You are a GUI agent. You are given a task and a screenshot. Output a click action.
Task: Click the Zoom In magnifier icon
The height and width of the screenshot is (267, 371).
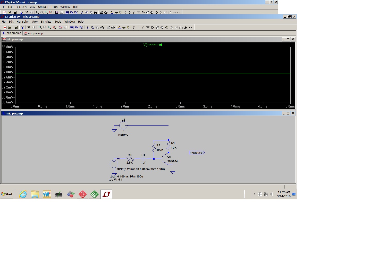(x=40, y=28)
